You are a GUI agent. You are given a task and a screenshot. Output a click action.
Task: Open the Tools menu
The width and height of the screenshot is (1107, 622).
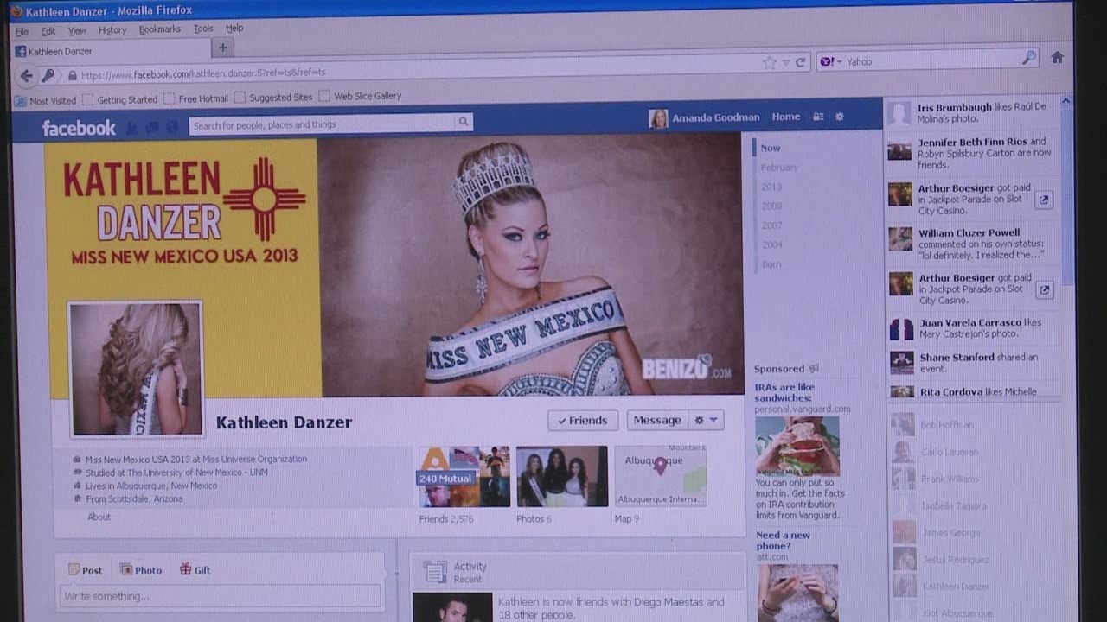pyautogui.click(x=203, y=29)
